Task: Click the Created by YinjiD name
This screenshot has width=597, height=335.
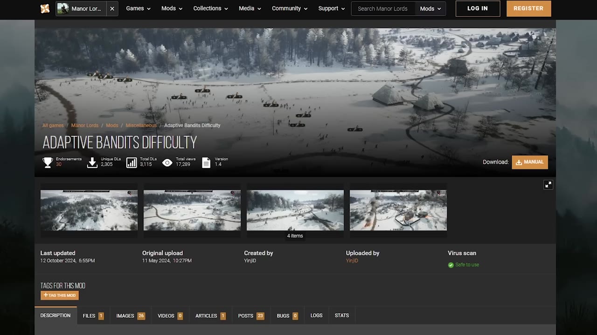Action: coord(250,261)
